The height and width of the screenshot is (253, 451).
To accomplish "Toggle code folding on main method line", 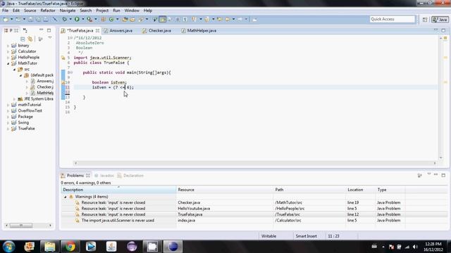I will point(71,72).
